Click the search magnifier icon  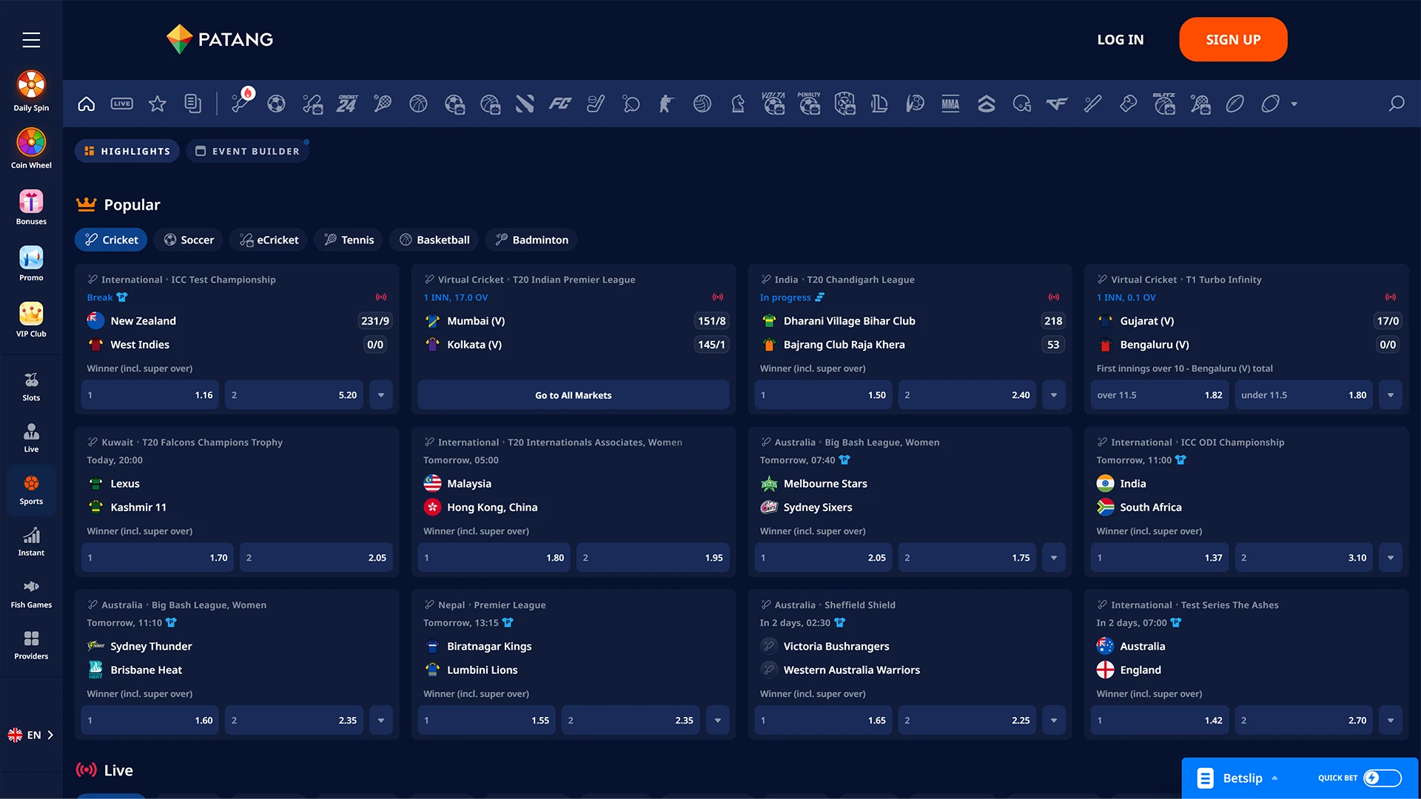pyautogui.click(x=1397, y=104)
